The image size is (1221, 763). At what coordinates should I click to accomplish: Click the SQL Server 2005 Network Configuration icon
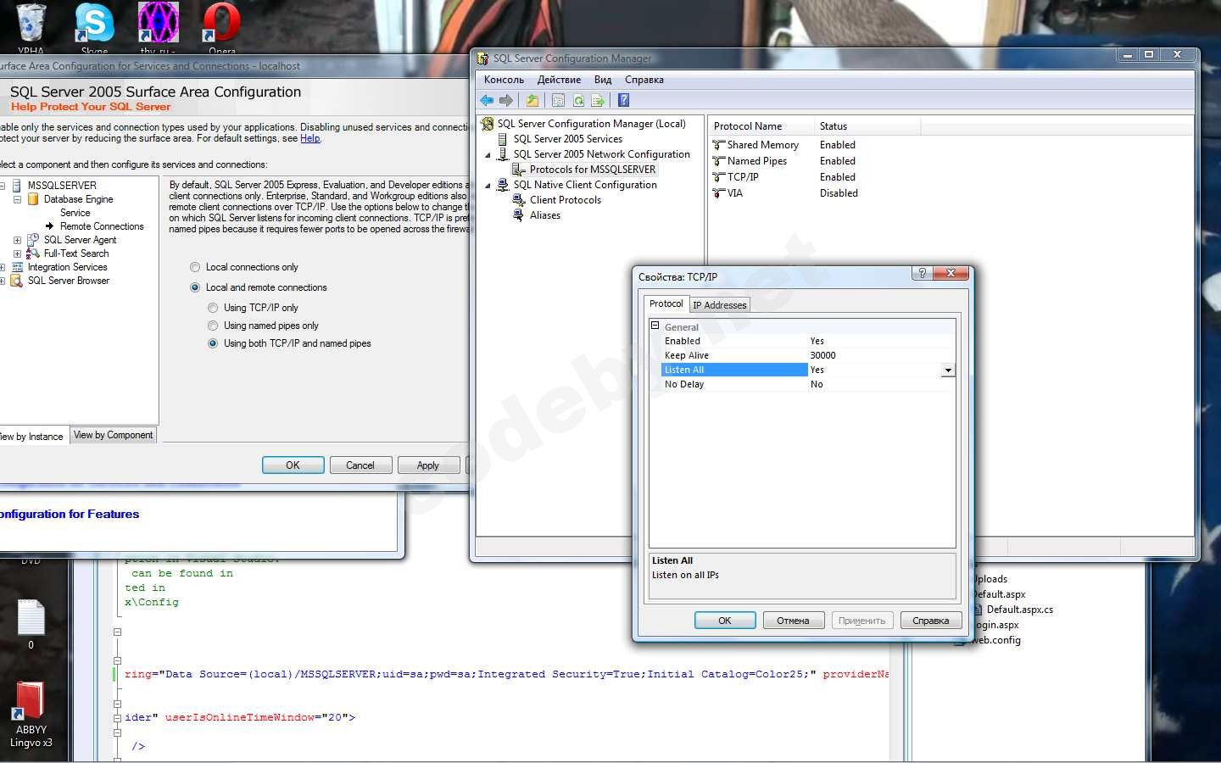(x=503, y=154)
